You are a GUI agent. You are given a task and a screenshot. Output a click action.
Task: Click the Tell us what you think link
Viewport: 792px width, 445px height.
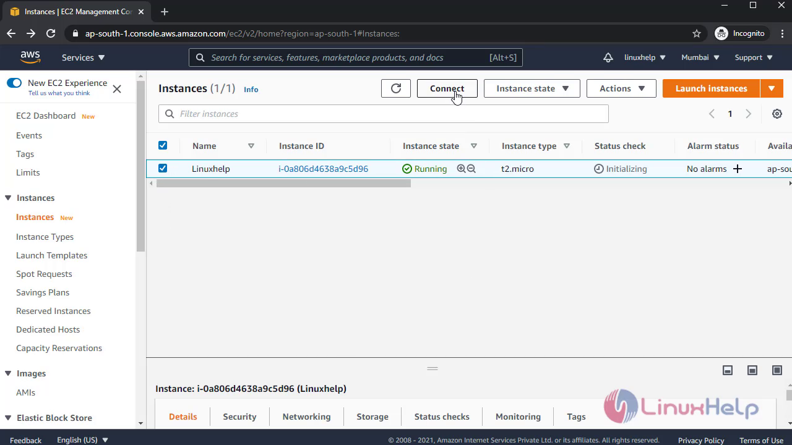[x=59, y=93]
